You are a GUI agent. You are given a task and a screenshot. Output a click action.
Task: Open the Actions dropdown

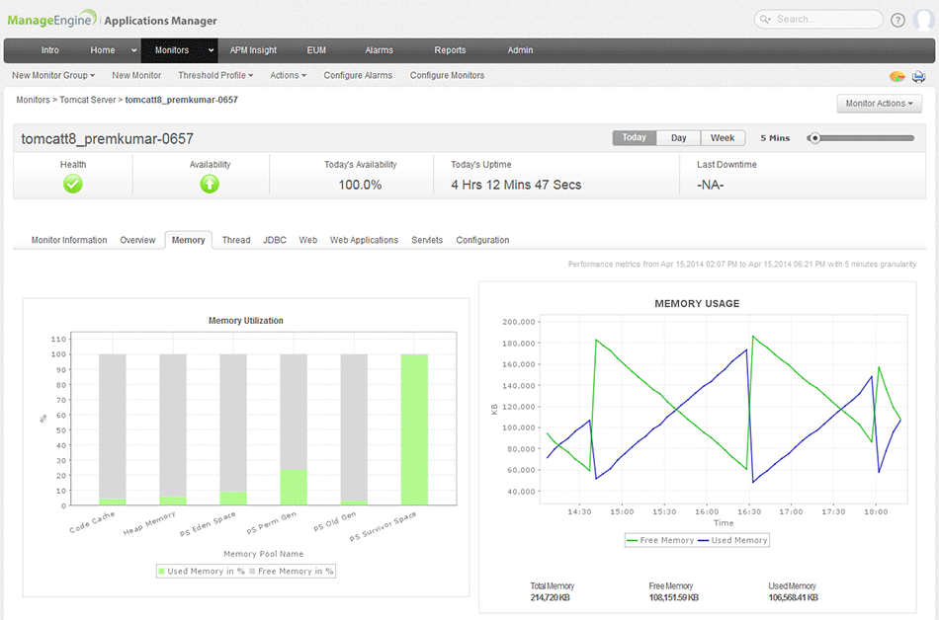[288, 75]
